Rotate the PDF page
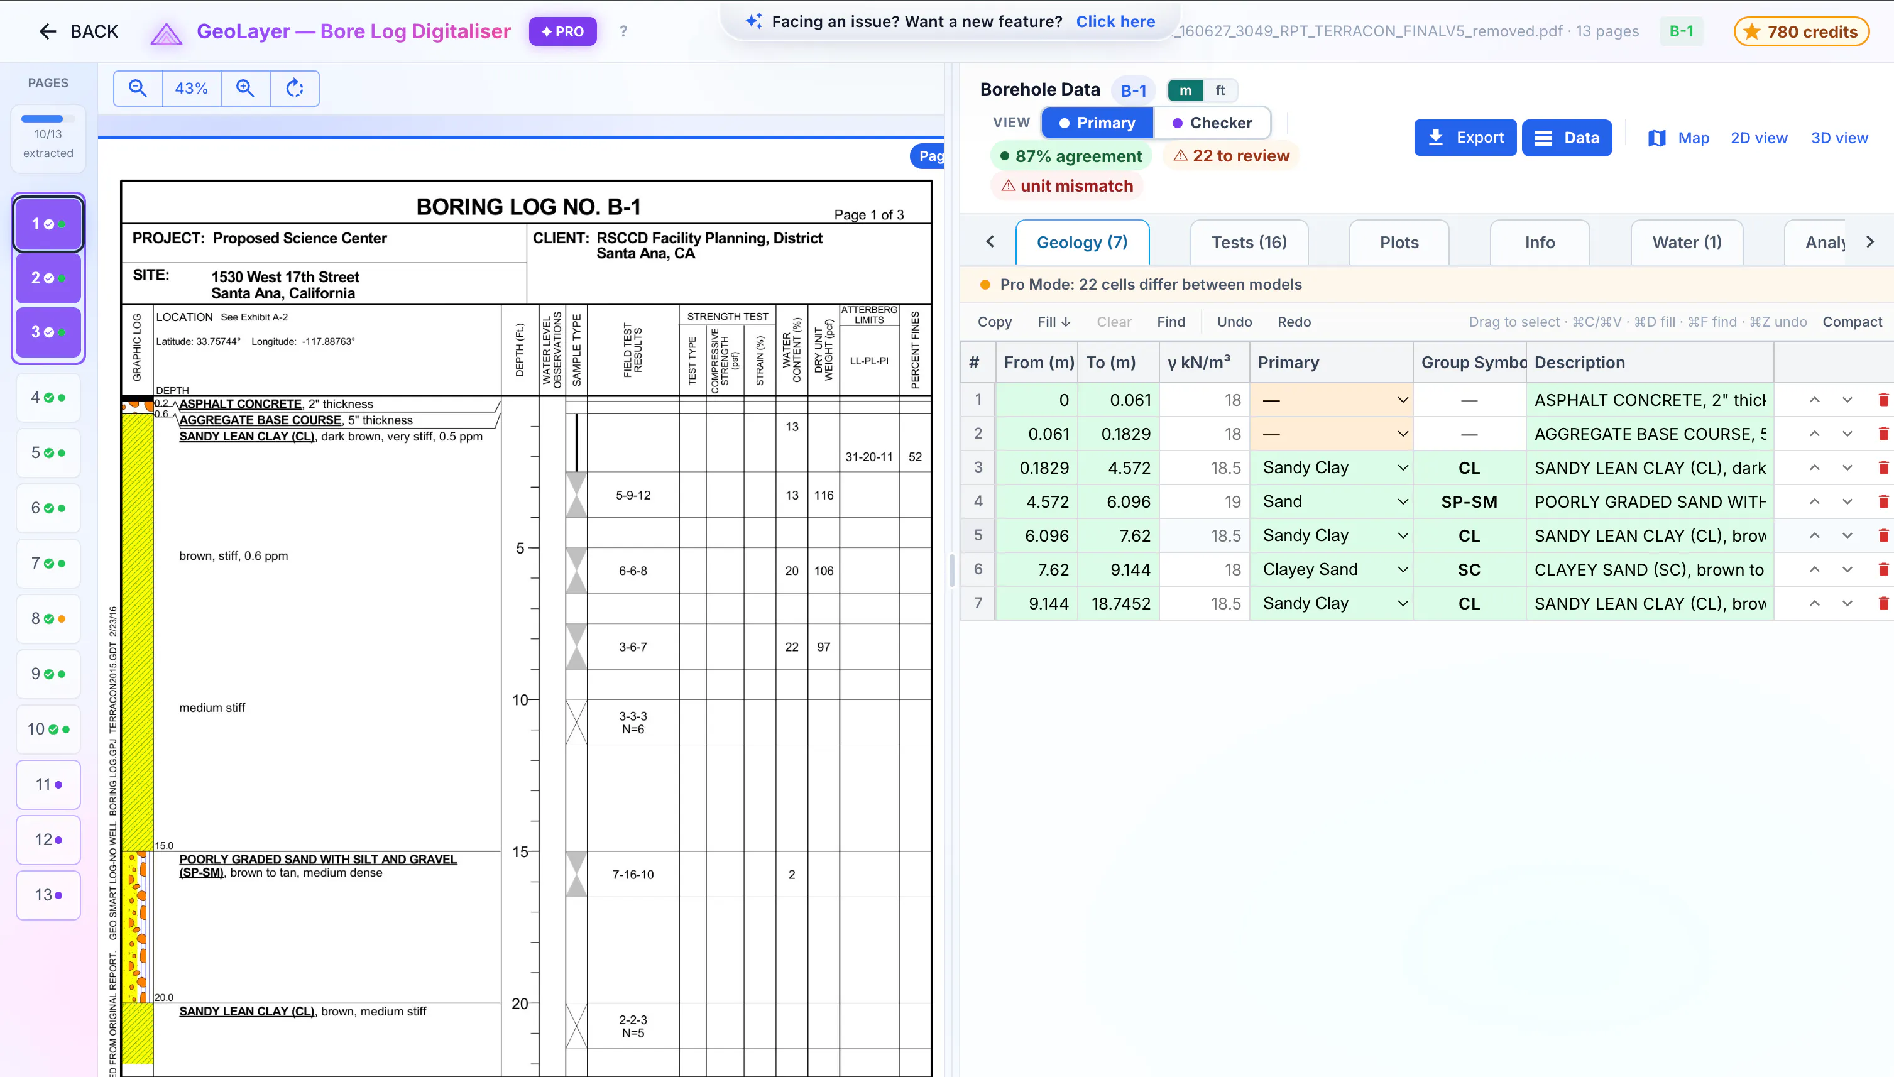 pyautogui.click(x=294, y=88)
